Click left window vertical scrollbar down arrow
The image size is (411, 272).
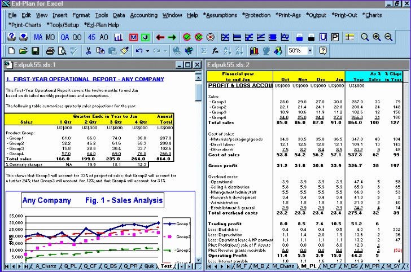point(198,260)
